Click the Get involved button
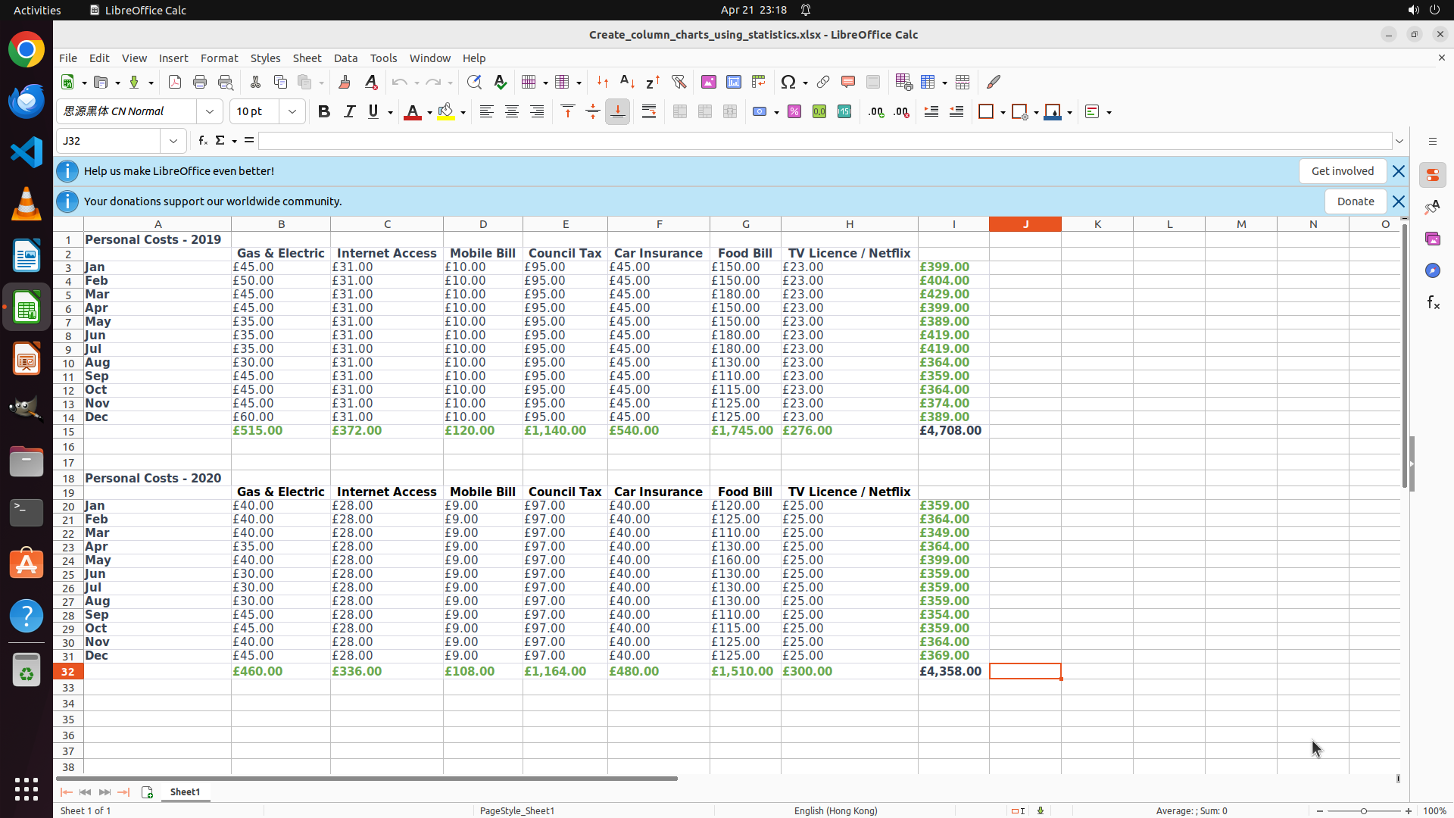 point(1342,171)
